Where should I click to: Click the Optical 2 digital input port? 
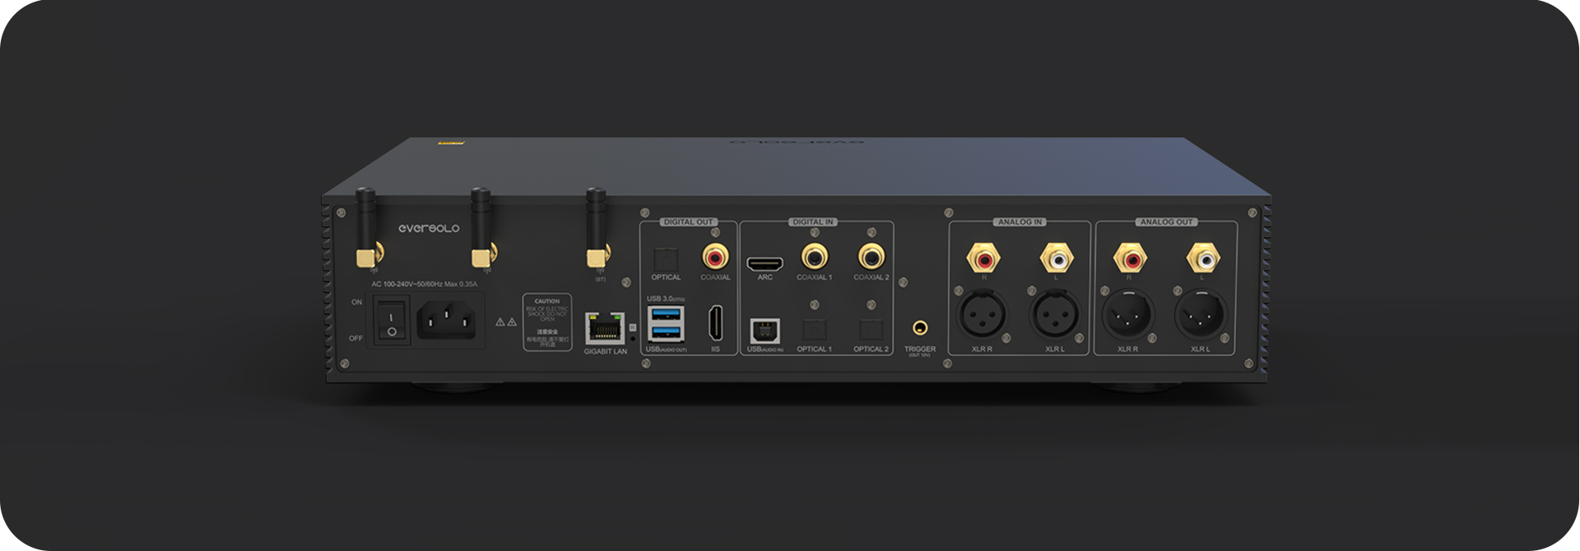[871, 330]
